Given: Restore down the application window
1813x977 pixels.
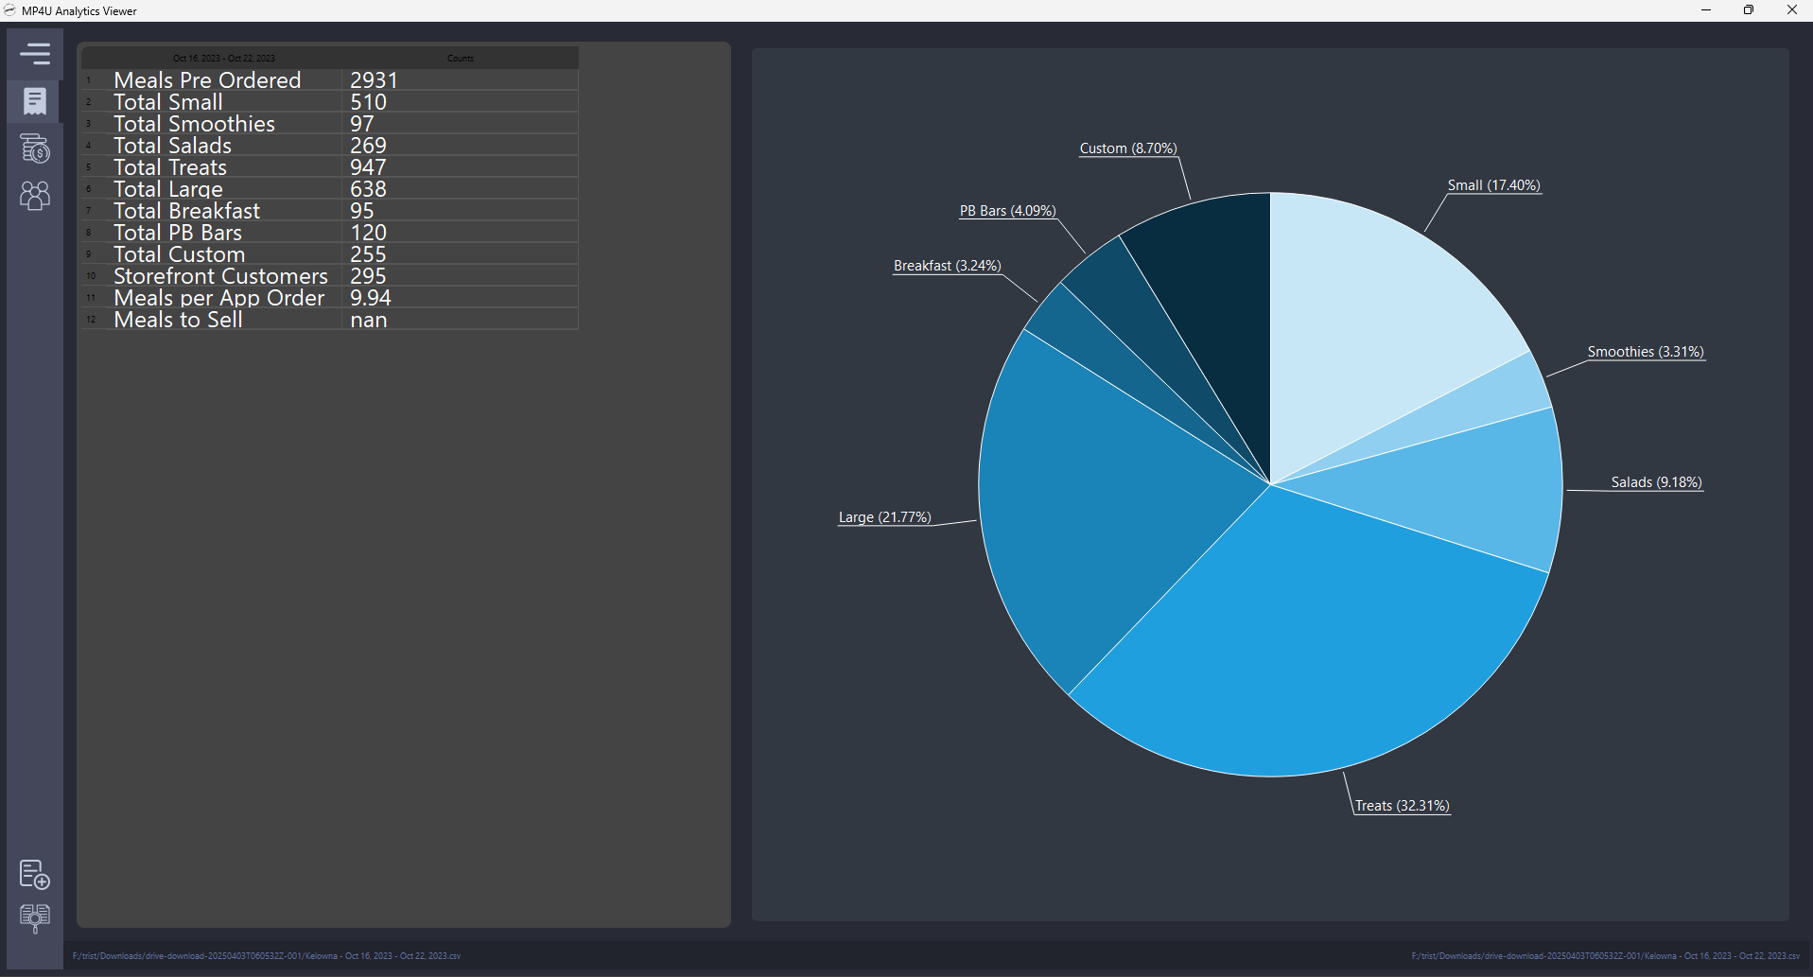Looking at the screenshot, I should tap(1749, 10).
